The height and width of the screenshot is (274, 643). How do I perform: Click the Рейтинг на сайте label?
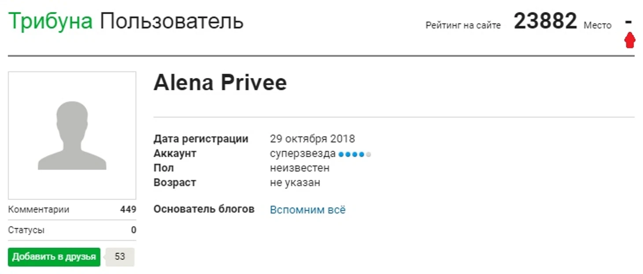[463, 26]
